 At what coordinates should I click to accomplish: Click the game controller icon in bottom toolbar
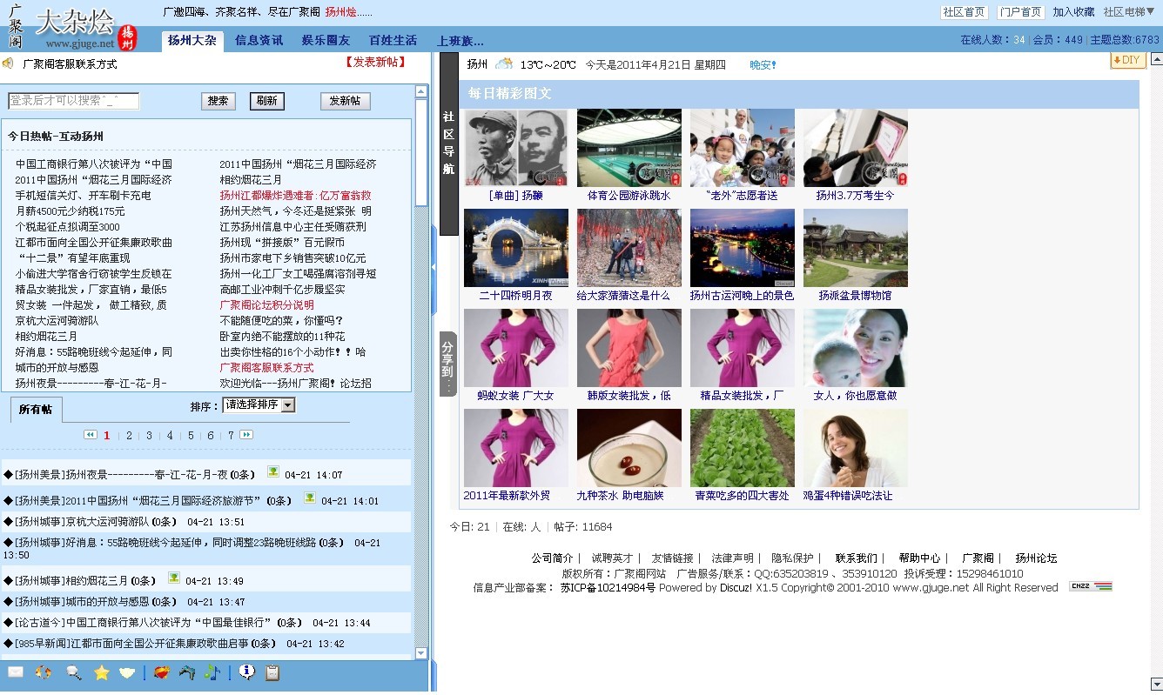(186, 672)
